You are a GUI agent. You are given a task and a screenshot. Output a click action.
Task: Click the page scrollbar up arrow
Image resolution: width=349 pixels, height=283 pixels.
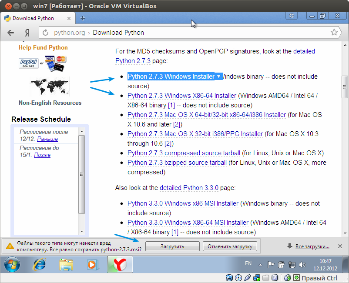tap(345, 45)
